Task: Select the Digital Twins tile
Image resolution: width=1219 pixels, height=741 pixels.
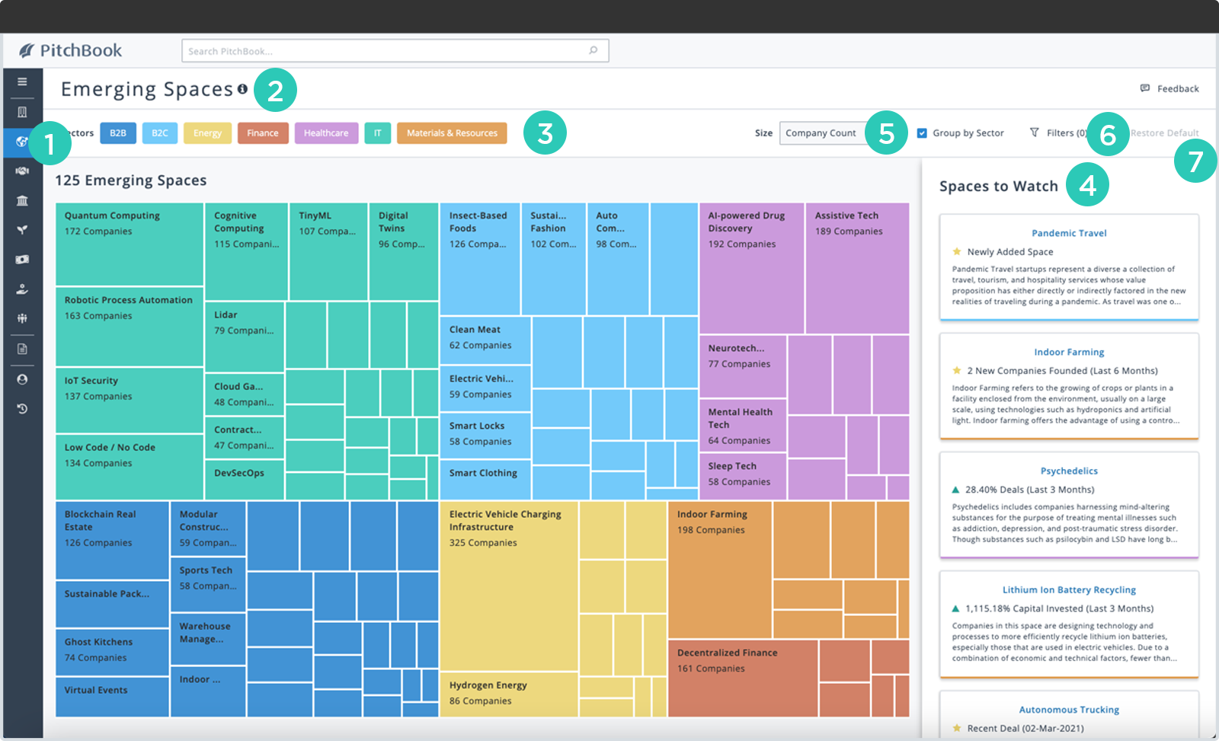Action: coord(404,251)
